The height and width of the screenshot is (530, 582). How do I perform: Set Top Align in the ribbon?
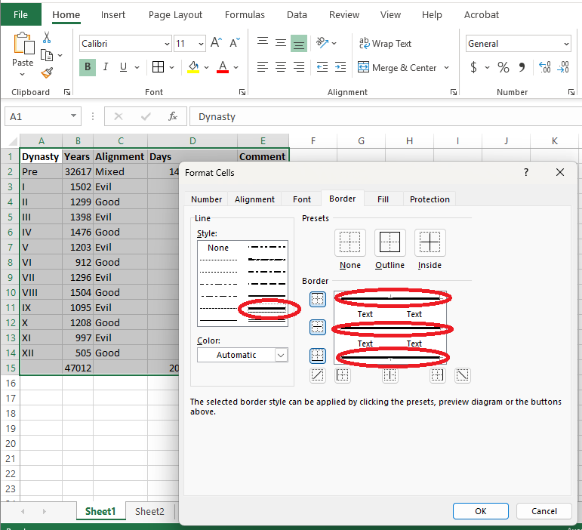pyautogui.click(x=263, y=43)
